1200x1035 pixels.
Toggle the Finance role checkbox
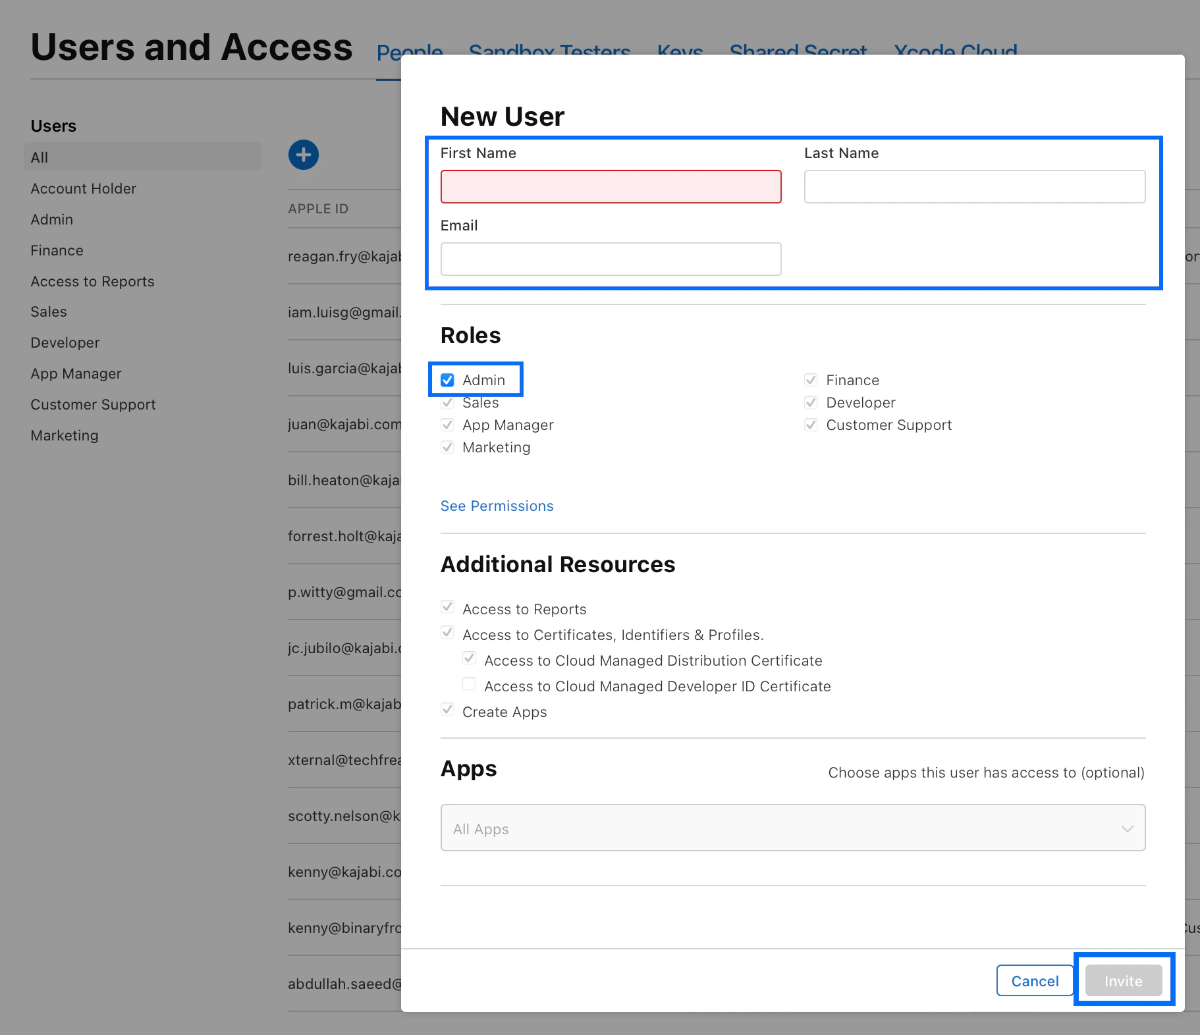click(x=811, y=380)
